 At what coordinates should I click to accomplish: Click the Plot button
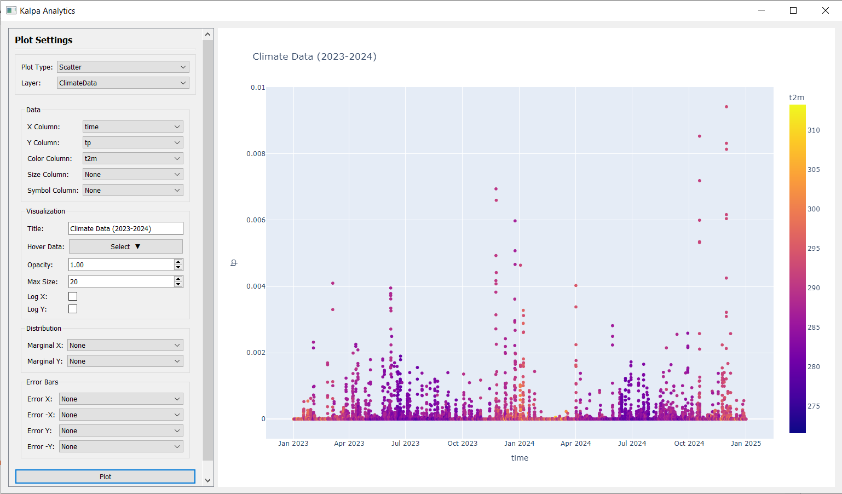[x=105, y=476]
